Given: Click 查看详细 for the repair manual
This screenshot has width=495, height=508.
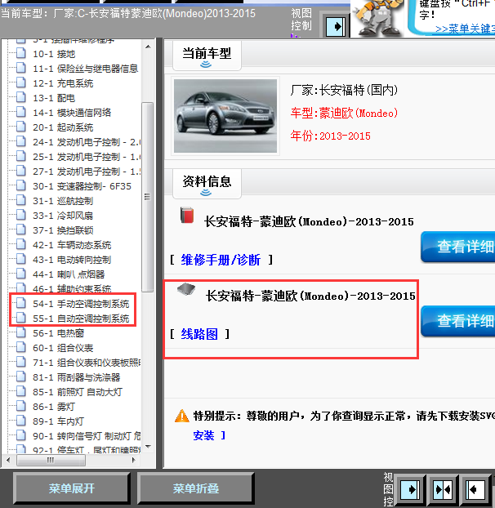Looking at the screenshot, I should coord(458,247).
